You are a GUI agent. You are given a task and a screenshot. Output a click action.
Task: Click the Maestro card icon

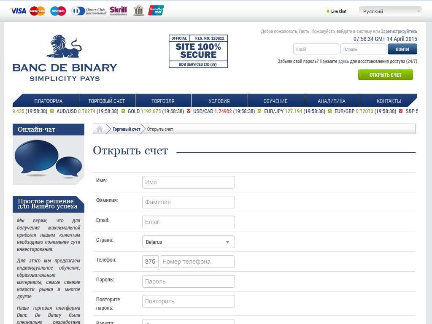pyautogui.click(x=58, y=11)
